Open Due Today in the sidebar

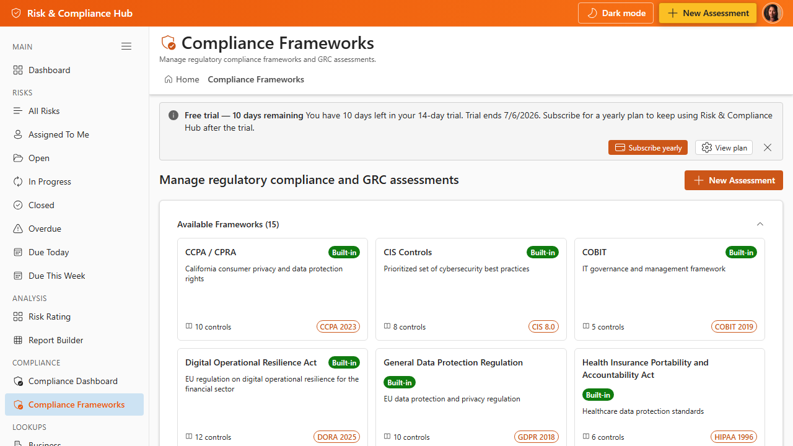tap(74, 252)
